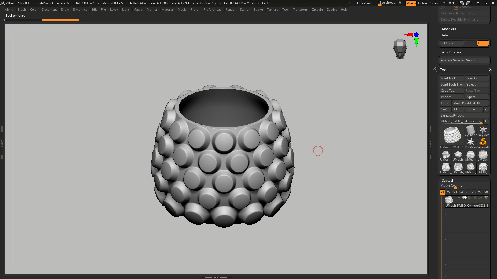Click the subtool intersection boolean icon
Image resolution: width=497 pixels, height=279 pixels.
click(x=475, y=197)
